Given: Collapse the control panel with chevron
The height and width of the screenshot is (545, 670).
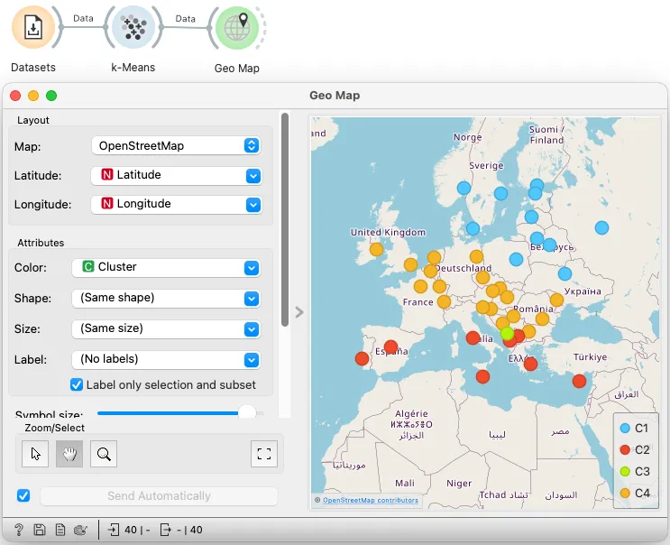Looking at the screenshot, I should pos(299,312).
